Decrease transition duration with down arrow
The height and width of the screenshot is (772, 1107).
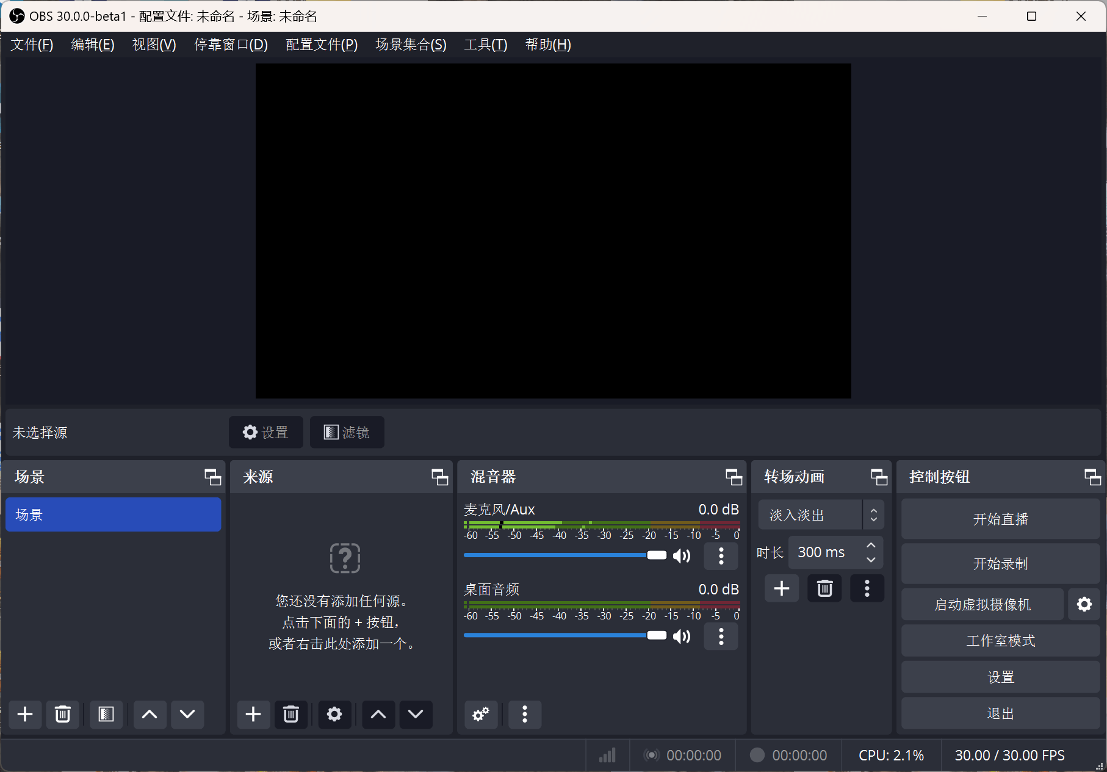click(871, 560)
